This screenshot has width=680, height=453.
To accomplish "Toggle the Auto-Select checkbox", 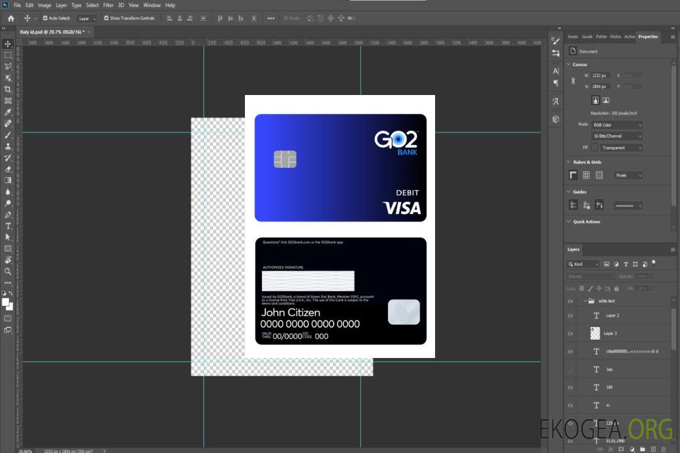I will (x=45, y=18).
